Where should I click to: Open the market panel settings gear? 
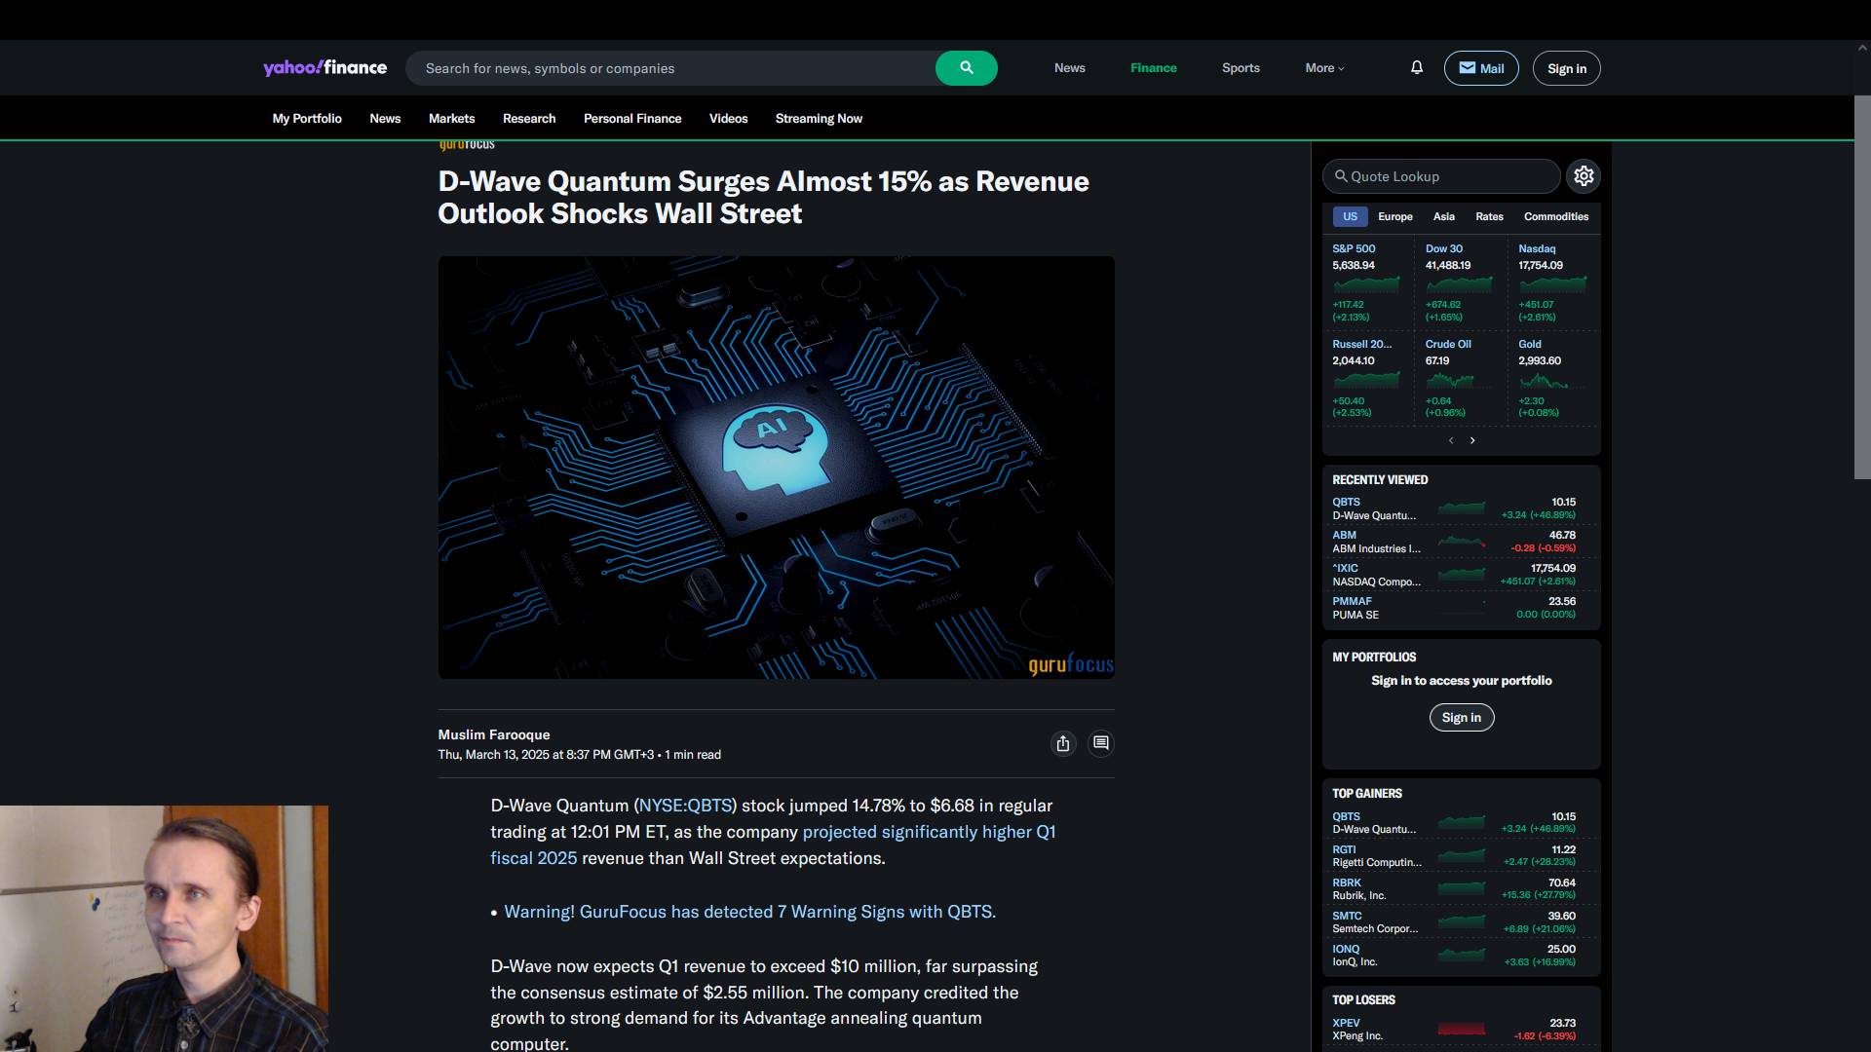point(1584,176)
